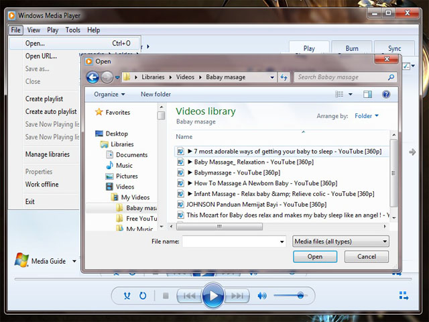Sort by the Name column header
Viewport: 429px width, 322px height.
pyautogui.click(x=184, y=137)
